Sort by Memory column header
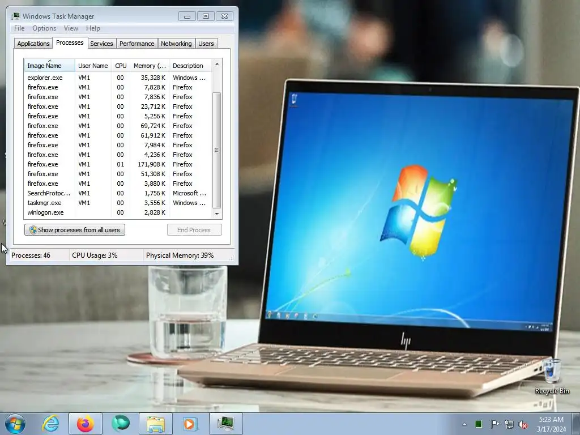This screenshot has height=435, width=580. tap(150, 66)
